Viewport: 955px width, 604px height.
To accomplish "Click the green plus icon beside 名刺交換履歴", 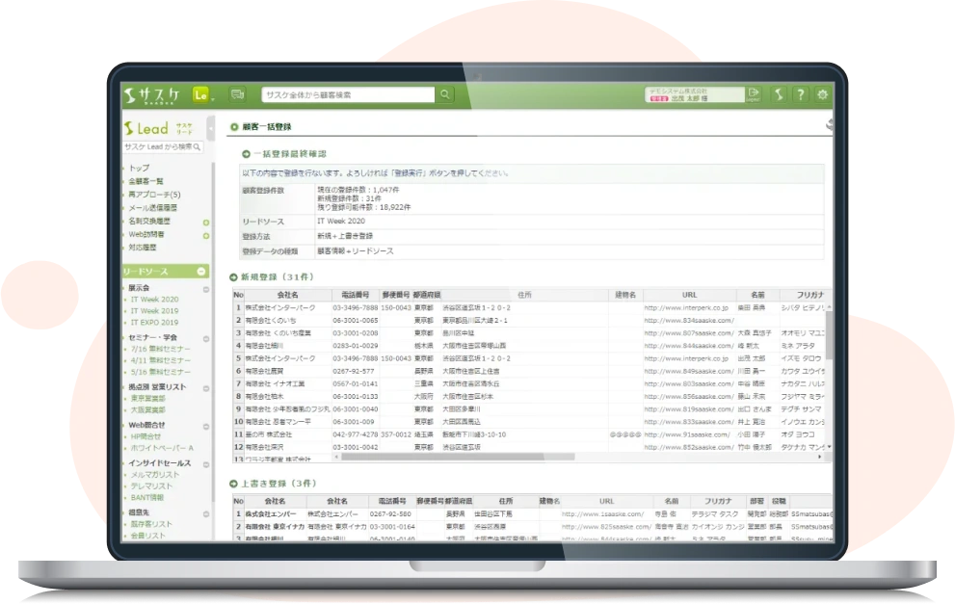I will click(205, 222).
